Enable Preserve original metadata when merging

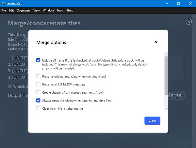coord(38,76)
